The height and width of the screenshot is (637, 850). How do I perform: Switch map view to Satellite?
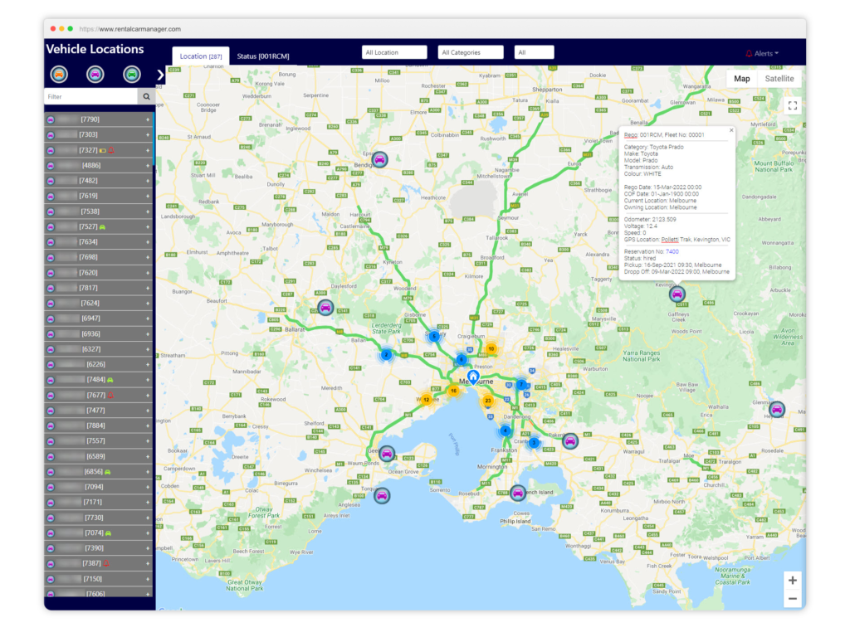(x=779, y=78)
